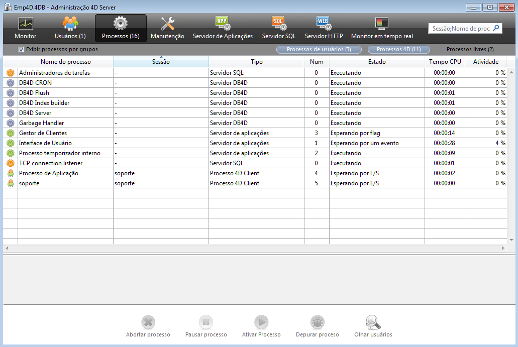Open the Manutenção tools page
Image resolution: width=518 pixels, height=347 pixels.
pos(167,24)
